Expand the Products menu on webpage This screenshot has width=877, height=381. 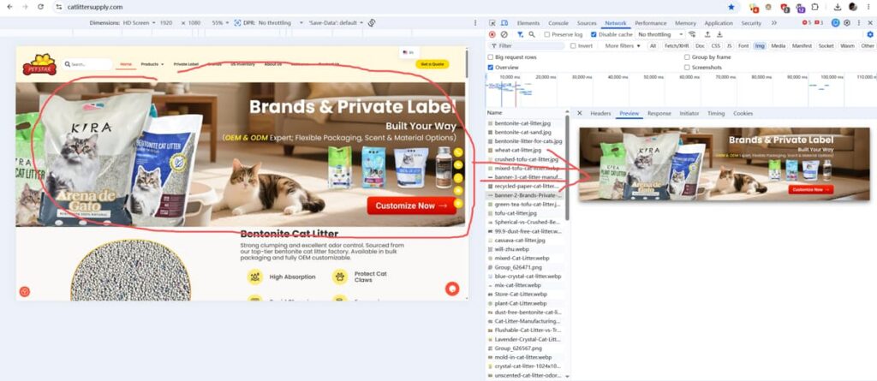pyautogui.click(x=152, y=64)
